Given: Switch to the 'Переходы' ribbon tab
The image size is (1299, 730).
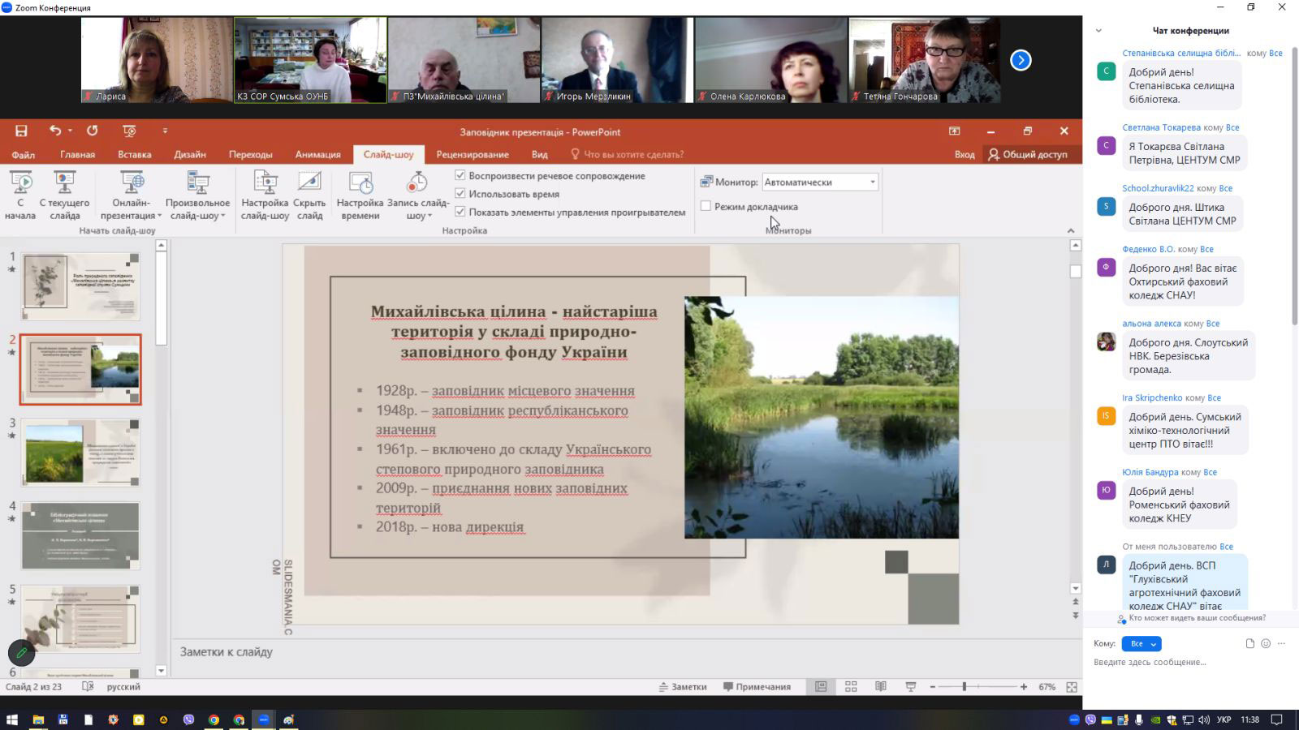Looking at the screenshot, I should (251, 154).
